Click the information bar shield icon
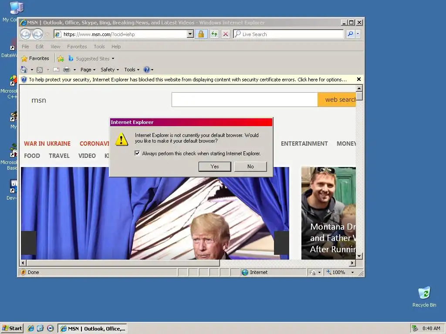 point(24,80)
